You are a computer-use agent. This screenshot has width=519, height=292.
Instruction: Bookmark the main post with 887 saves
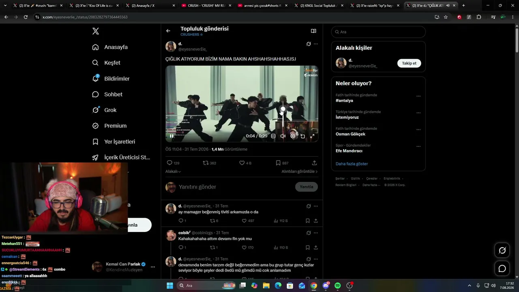[x=282, y=163]
